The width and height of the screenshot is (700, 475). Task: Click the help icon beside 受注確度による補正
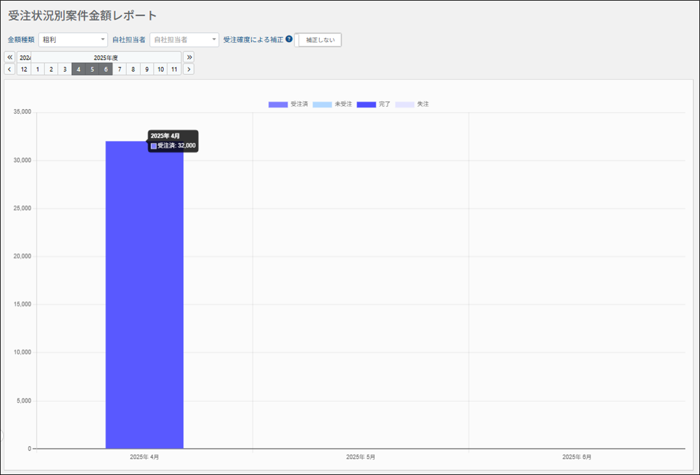point(289,39)
